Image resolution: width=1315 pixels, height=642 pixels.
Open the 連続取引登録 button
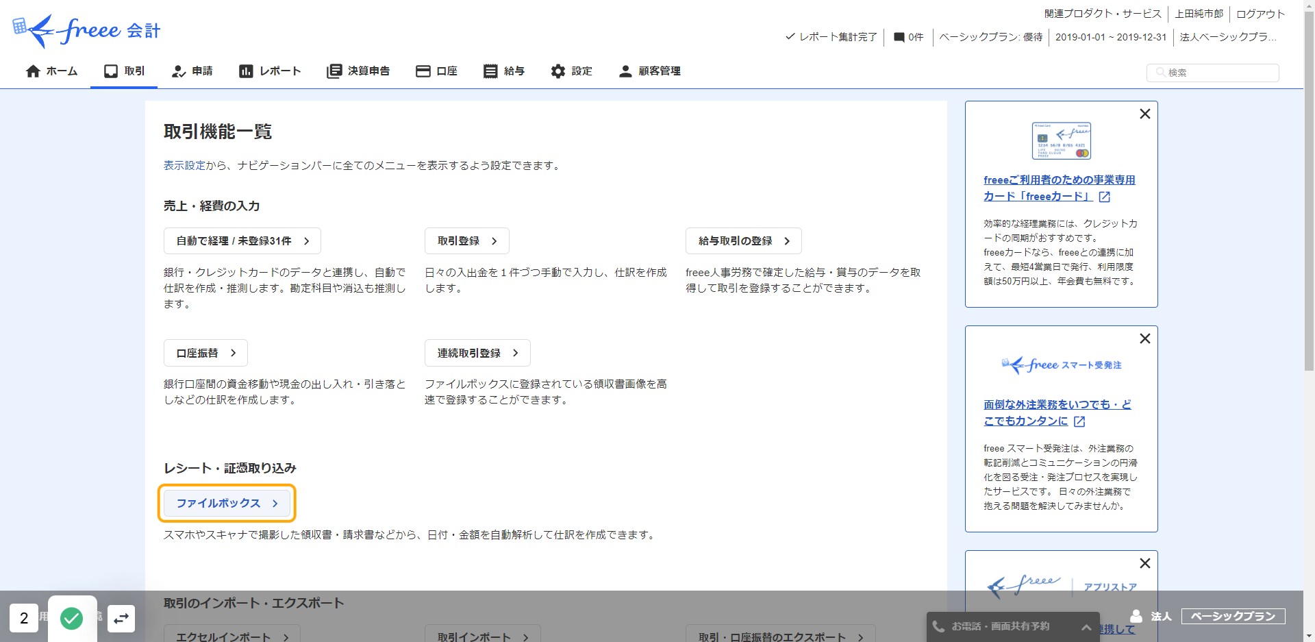click(x=477, y=353)
